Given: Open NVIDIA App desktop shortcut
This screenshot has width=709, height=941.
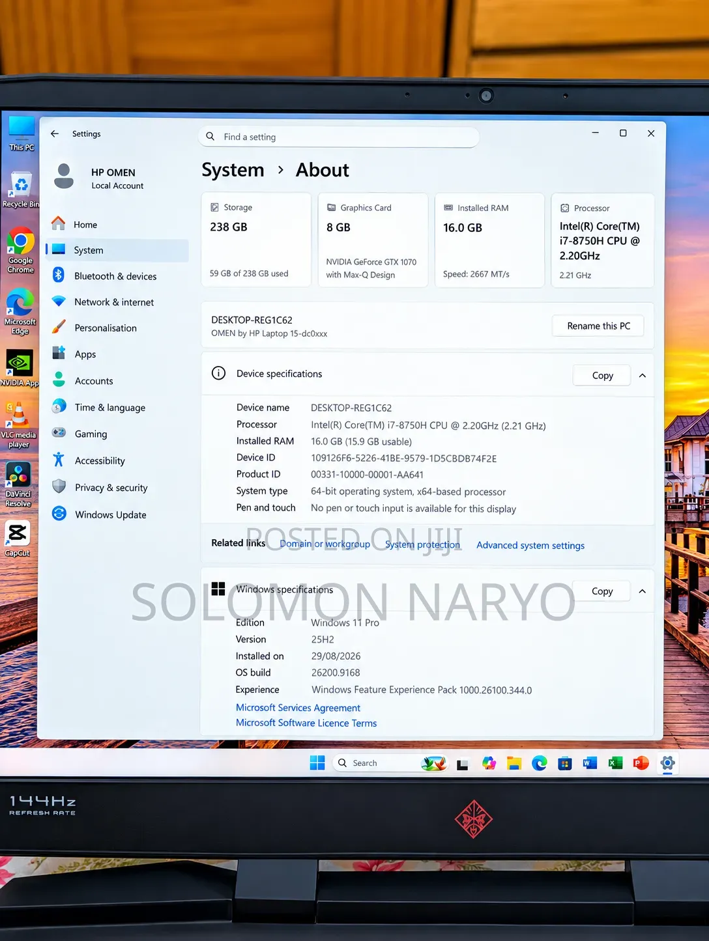Looking at the screenshot, I should click(x=20, y=369).
